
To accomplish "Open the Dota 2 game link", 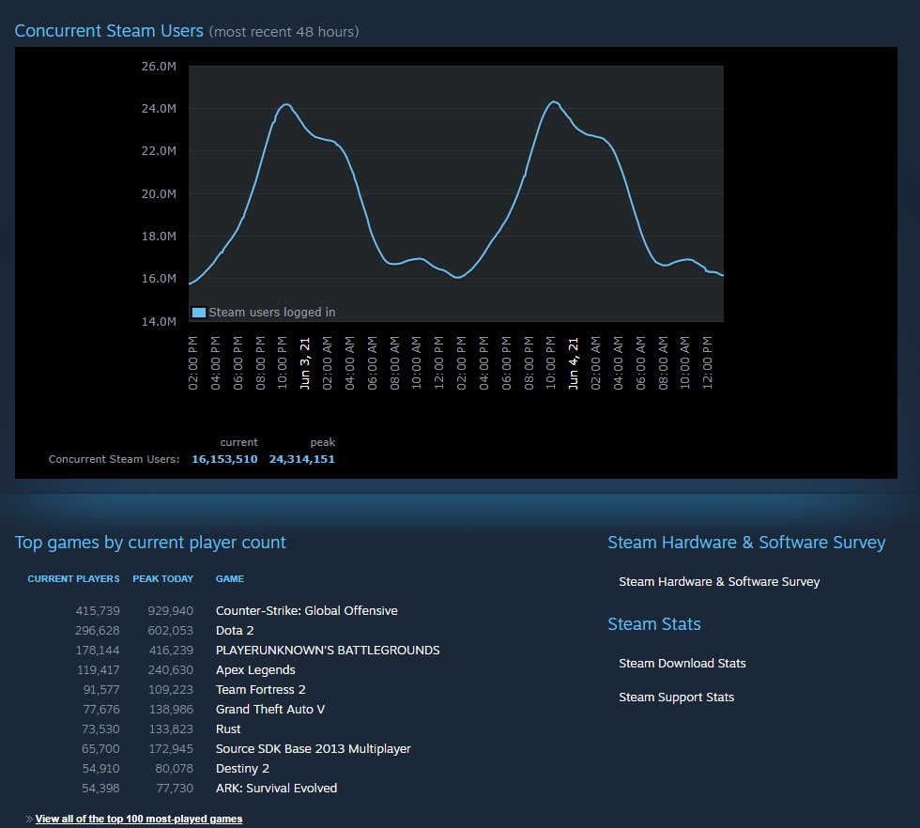I will (235, 630).
